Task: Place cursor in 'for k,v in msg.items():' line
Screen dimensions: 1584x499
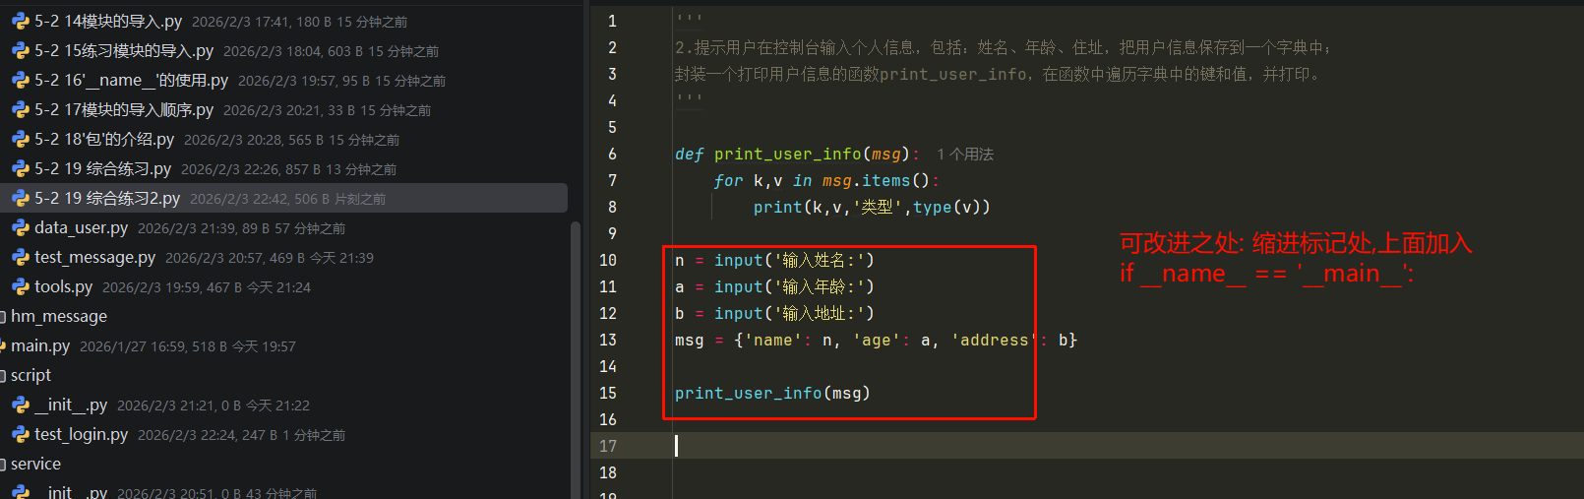Action: 826,180
